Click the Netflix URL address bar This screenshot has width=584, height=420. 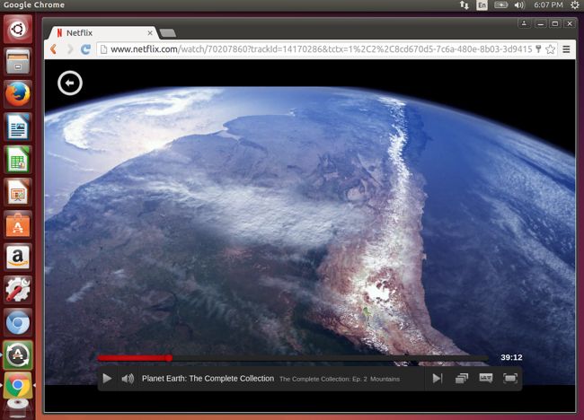tap(323, 49)
